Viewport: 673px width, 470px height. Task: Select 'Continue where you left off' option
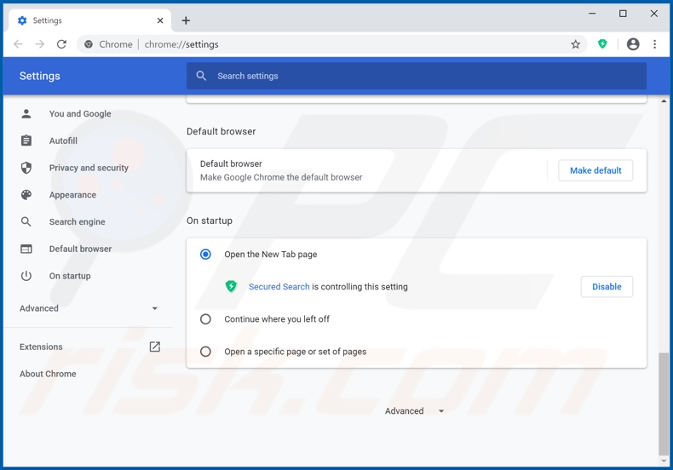click(205, 319)
